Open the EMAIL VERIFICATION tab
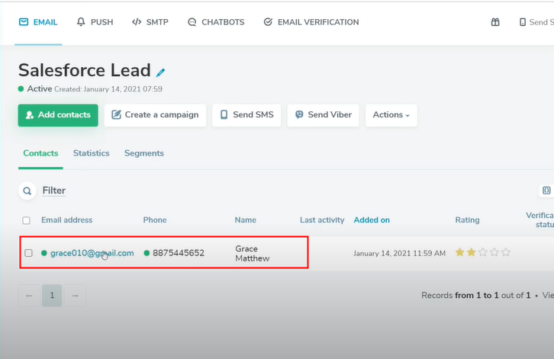 (x=311, y=22)
